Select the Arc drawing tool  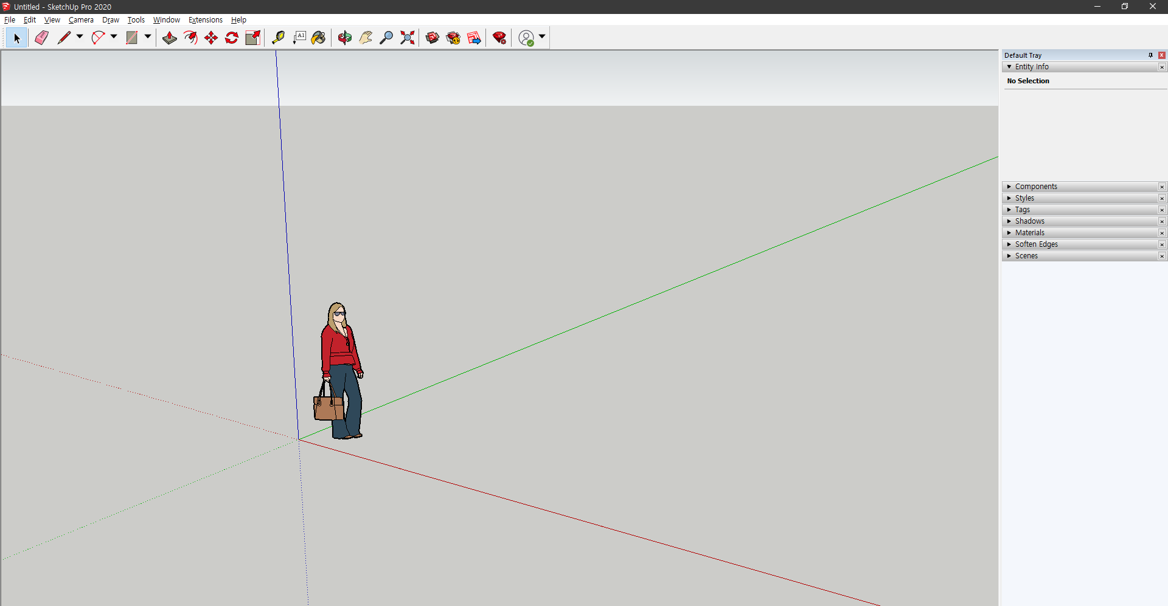[98, 38]
